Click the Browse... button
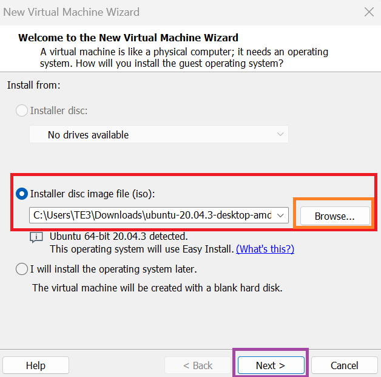Screen dimensions: 381x377 pyautogui.click(x=335, y=216)
